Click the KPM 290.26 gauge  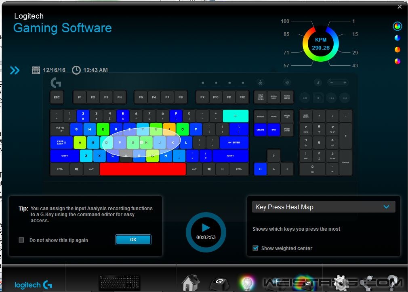tap(321, 44)
